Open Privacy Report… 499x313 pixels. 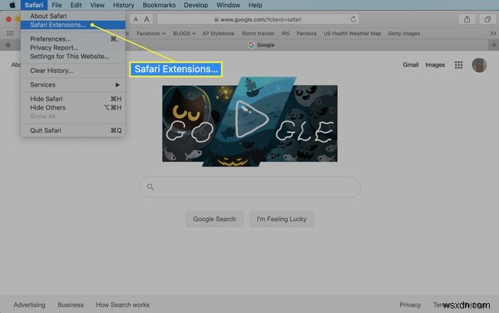point(73,48)
